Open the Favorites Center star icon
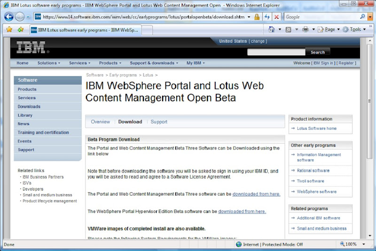Image resolution: width=376 pixels, height=251 pixels. click(x=9, y=30)
